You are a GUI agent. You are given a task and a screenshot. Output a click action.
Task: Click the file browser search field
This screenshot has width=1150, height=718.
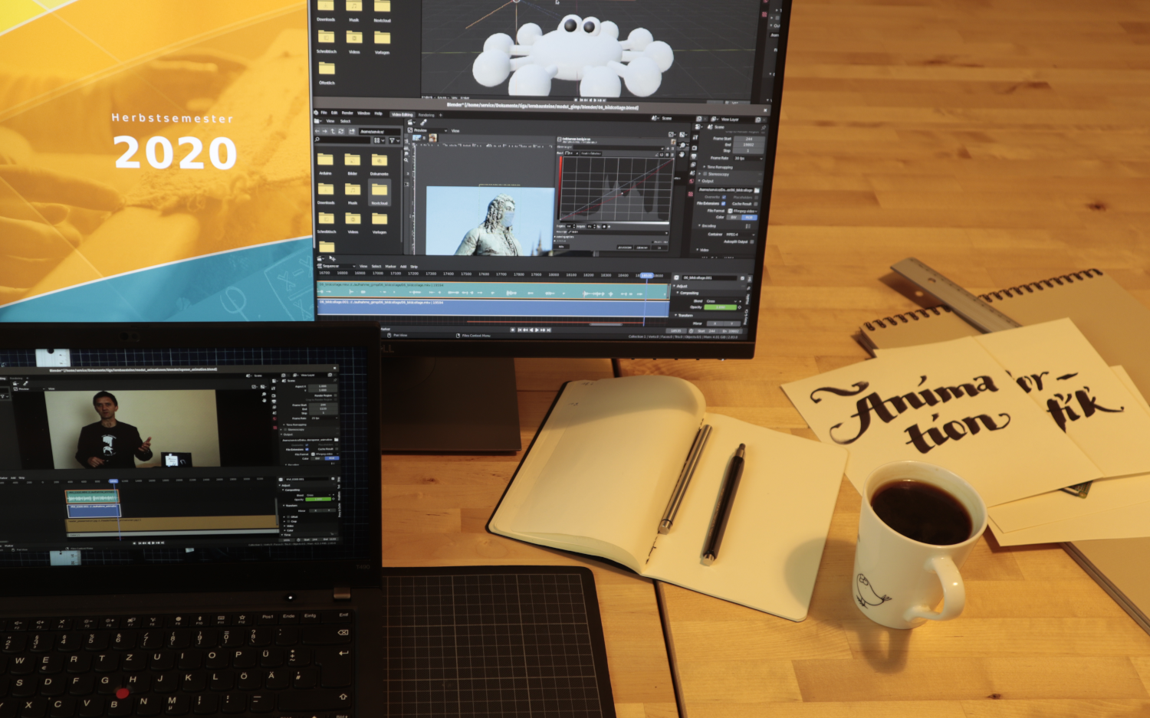click(x=342, y=140)
